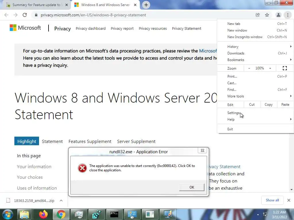
Task: Click the network tray icon
Action: (265, 214)
